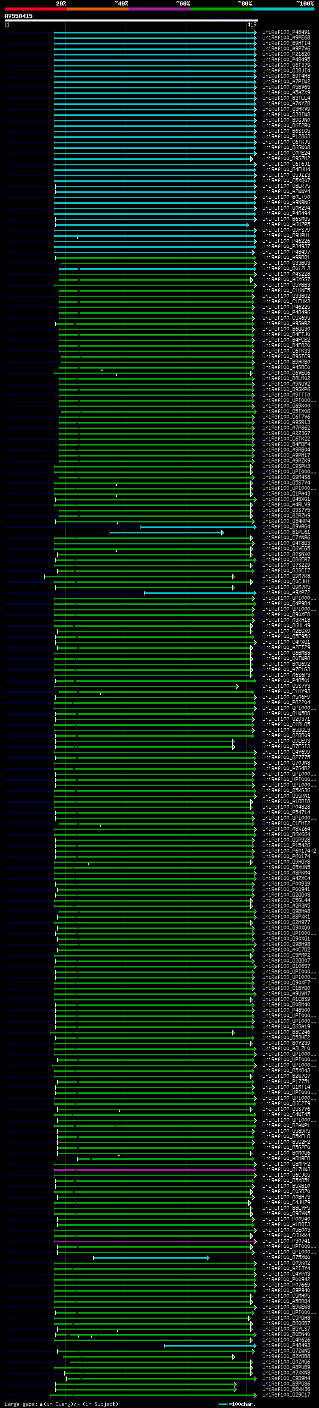Select hit label UniRef100_P48497
The image size is (319, 1408).
(x=286, y=252)
